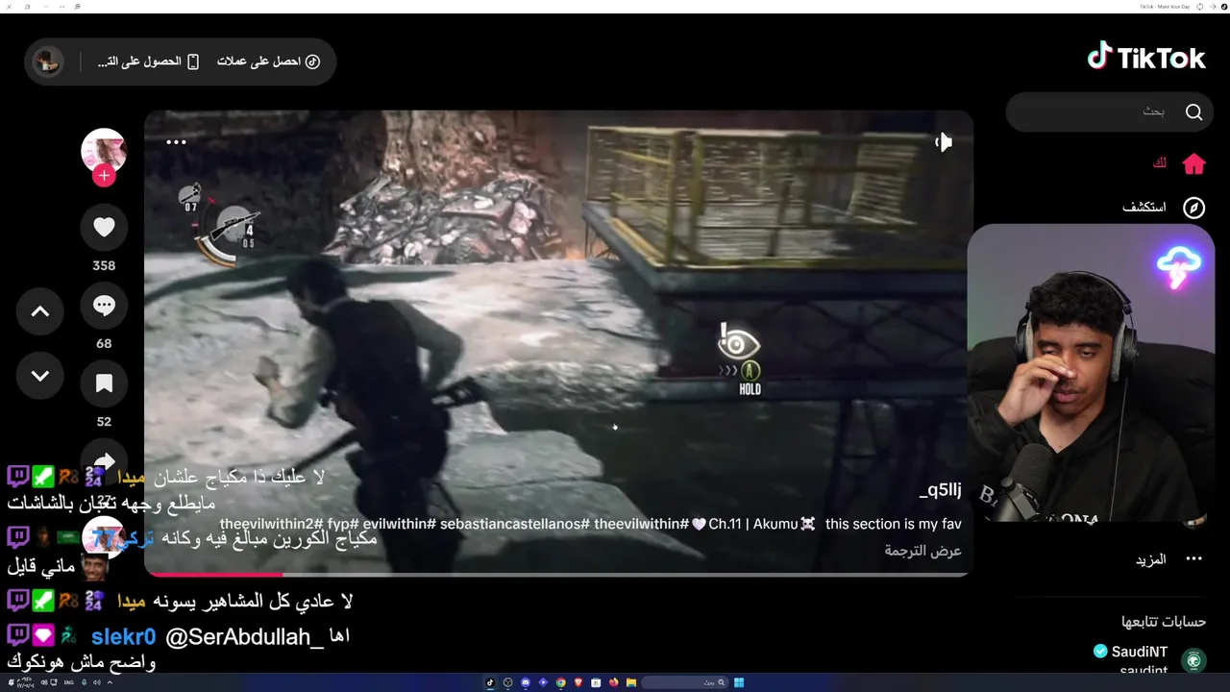1230x692 pixels.
Task: Focus the TikTok search field
Action: point(1110,112)
